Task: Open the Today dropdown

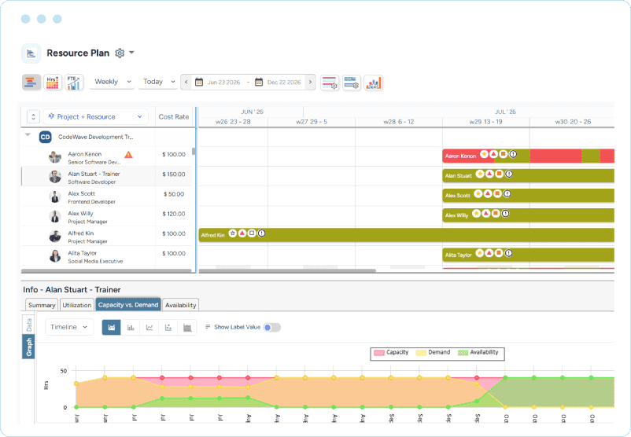Action: click(x=158, y=82)
